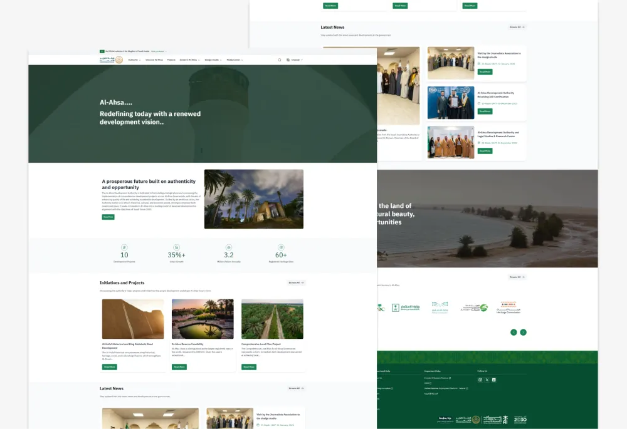The height and width of the screenshot is (429, 627).
Task: Click calendar icon on back page Journalists Association card
Action: coord(479,63)
